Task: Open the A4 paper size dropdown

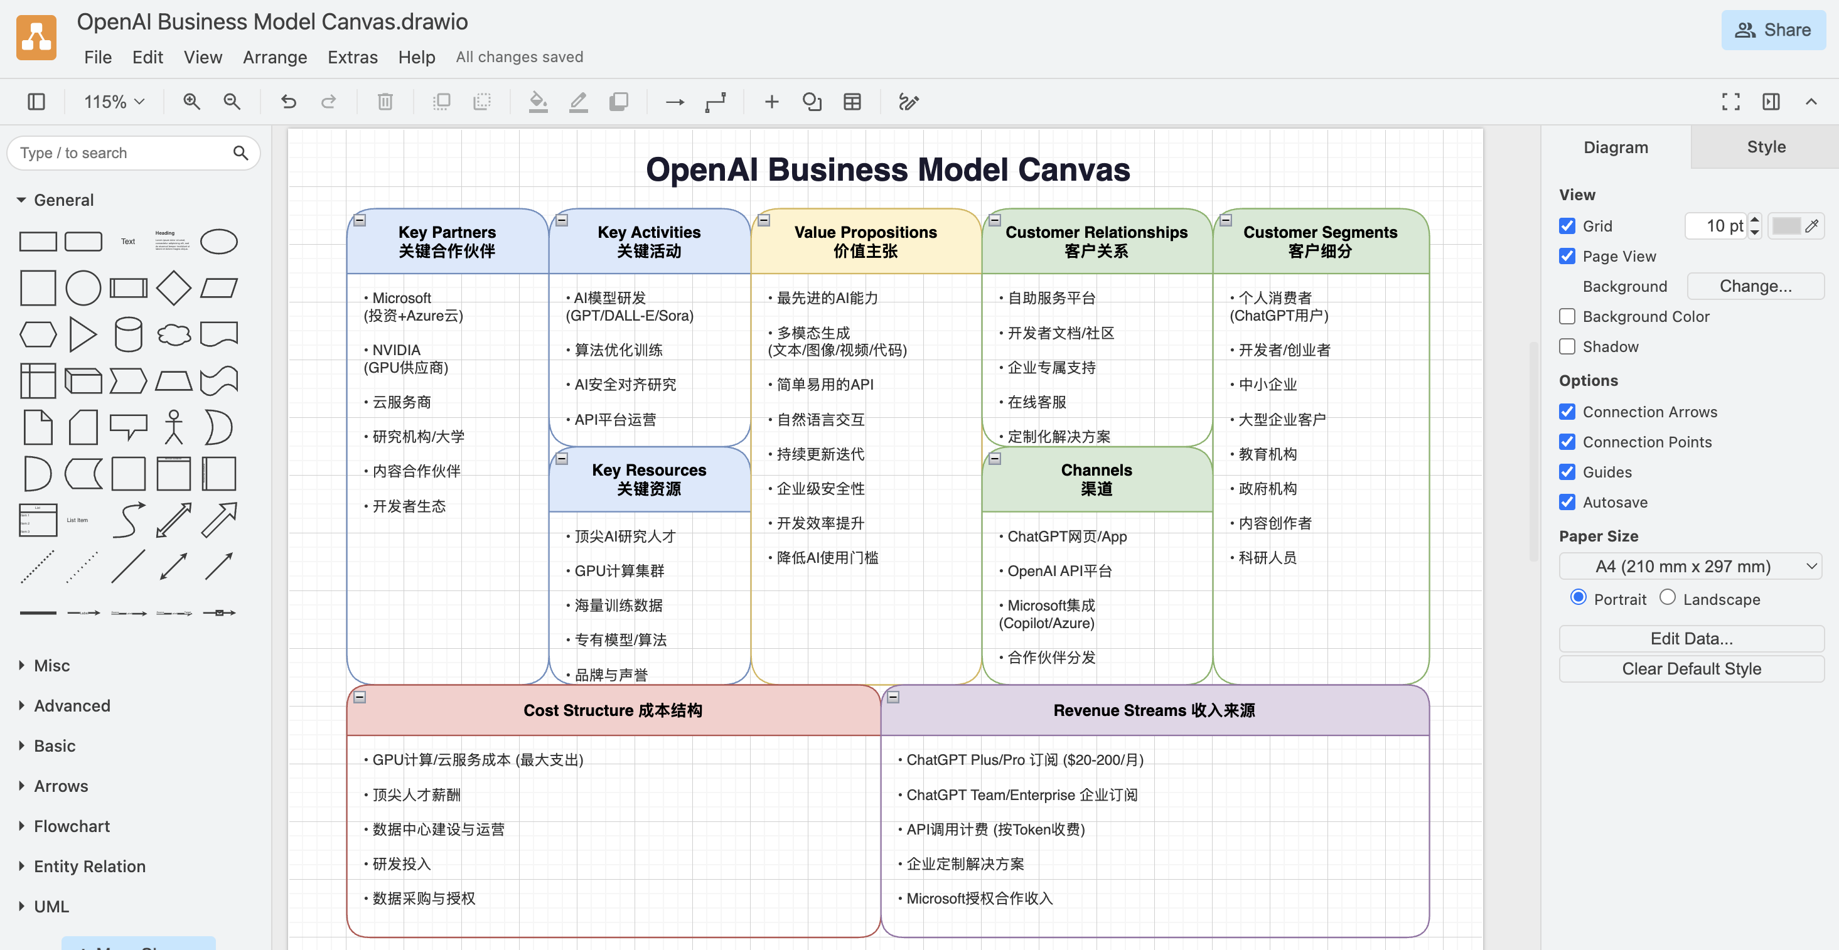Action: pyautogui.click(x=1690, y=567)
